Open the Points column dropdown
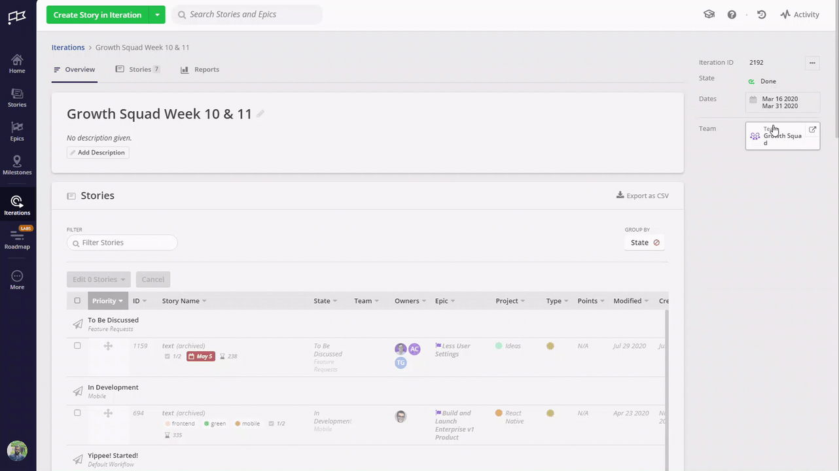Screen dimensions: 839x471 click(592, 301)
